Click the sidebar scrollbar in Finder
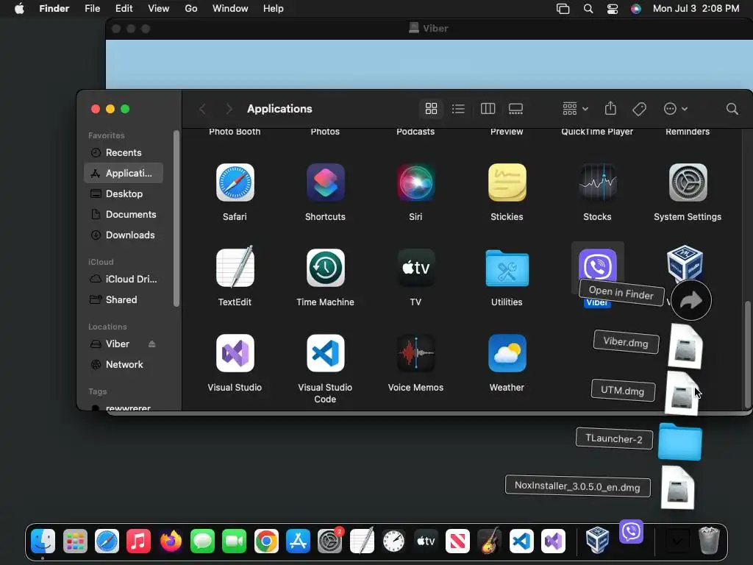Viewport: 753px width, 565px height. click(176, 218)
